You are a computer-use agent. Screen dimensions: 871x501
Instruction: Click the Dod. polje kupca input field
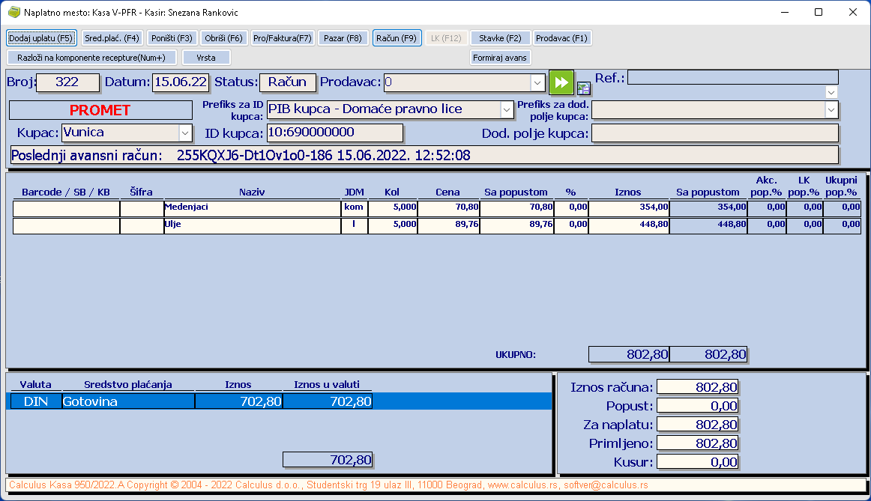coord(715,133)
